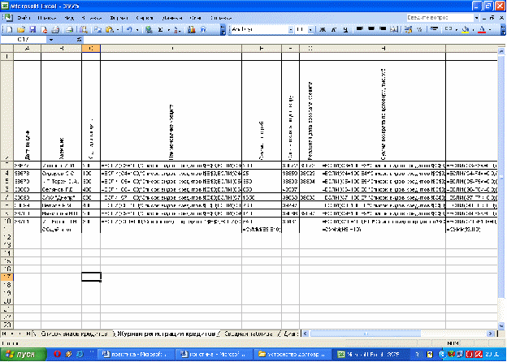Open Excel Help with the question mark icon
This screenshot has width=507, height=362.
click(203, 29)
